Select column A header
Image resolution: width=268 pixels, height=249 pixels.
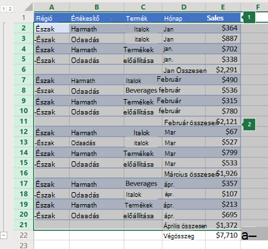pos(52,7)
